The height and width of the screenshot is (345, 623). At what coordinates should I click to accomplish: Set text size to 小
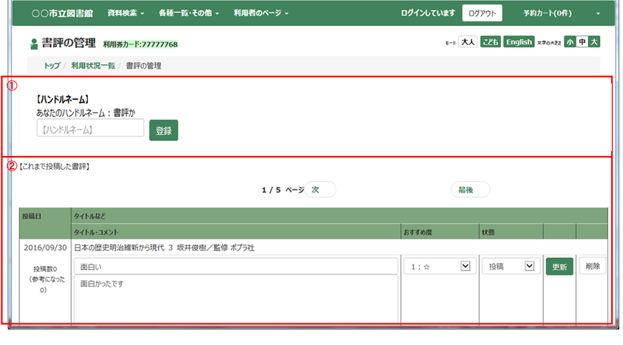(569, 42)
